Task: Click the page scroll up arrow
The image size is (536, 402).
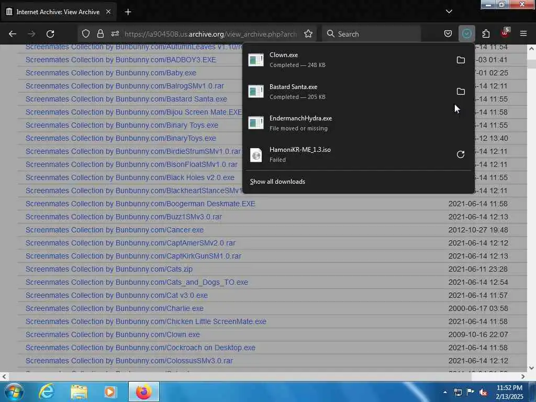Action: 532,49
